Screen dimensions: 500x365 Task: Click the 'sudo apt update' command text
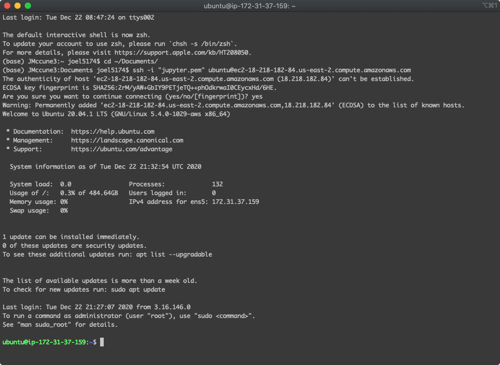[138, 290]
